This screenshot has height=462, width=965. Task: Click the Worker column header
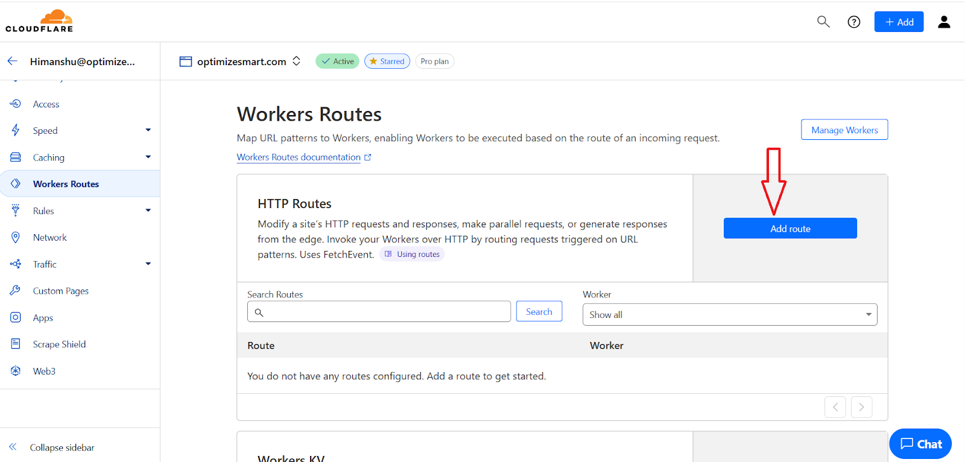coord(607,345)
